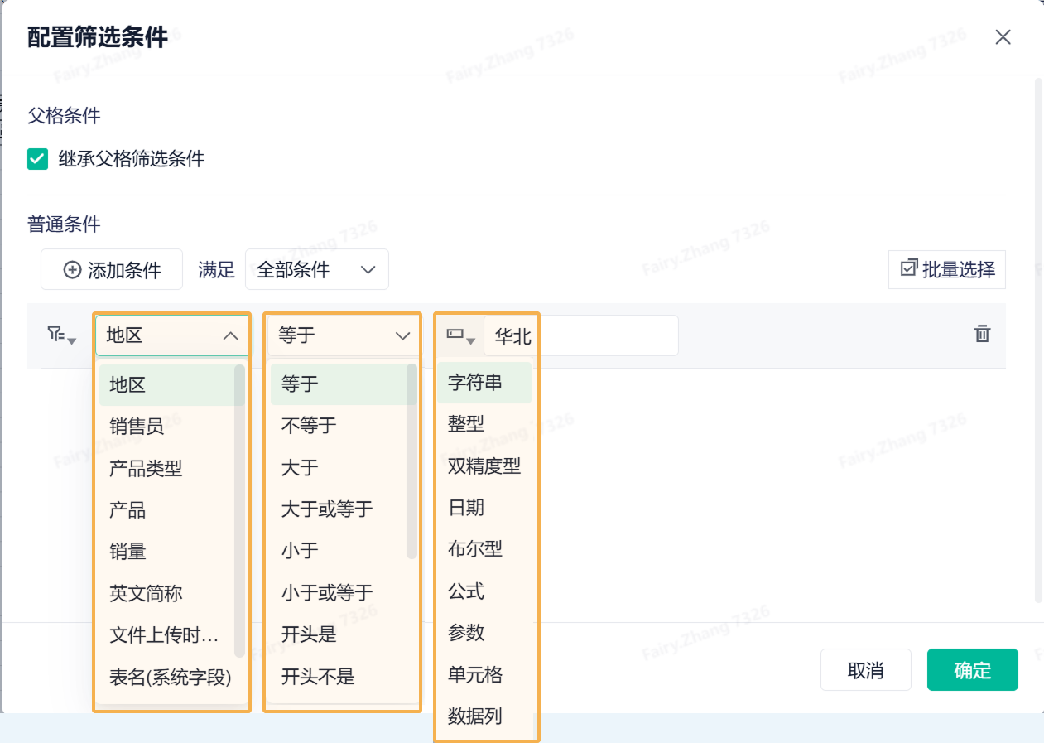Collapse the 地区 field dropdown
This screenshot has height=743, width=1044.
[x=231, y=335]
